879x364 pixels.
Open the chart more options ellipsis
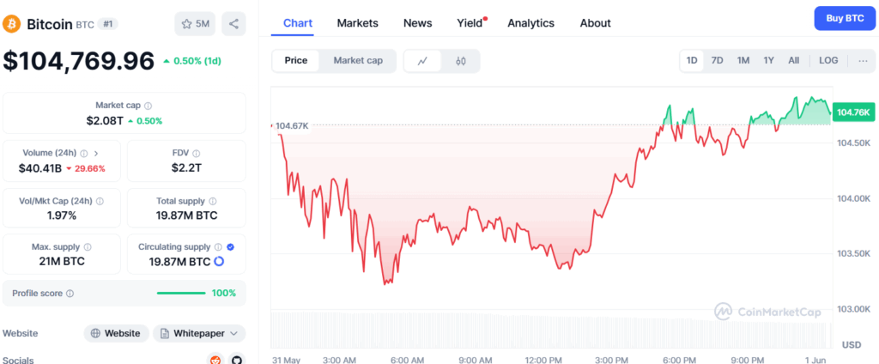(x=864, y=61)
